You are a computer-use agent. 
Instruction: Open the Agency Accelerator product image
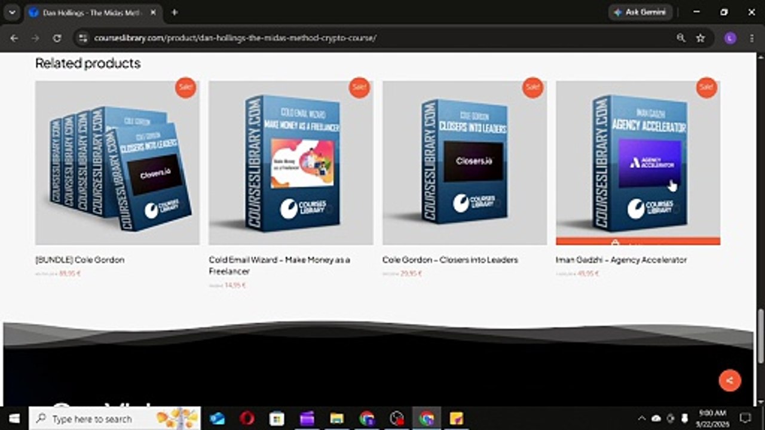[638, 159]
